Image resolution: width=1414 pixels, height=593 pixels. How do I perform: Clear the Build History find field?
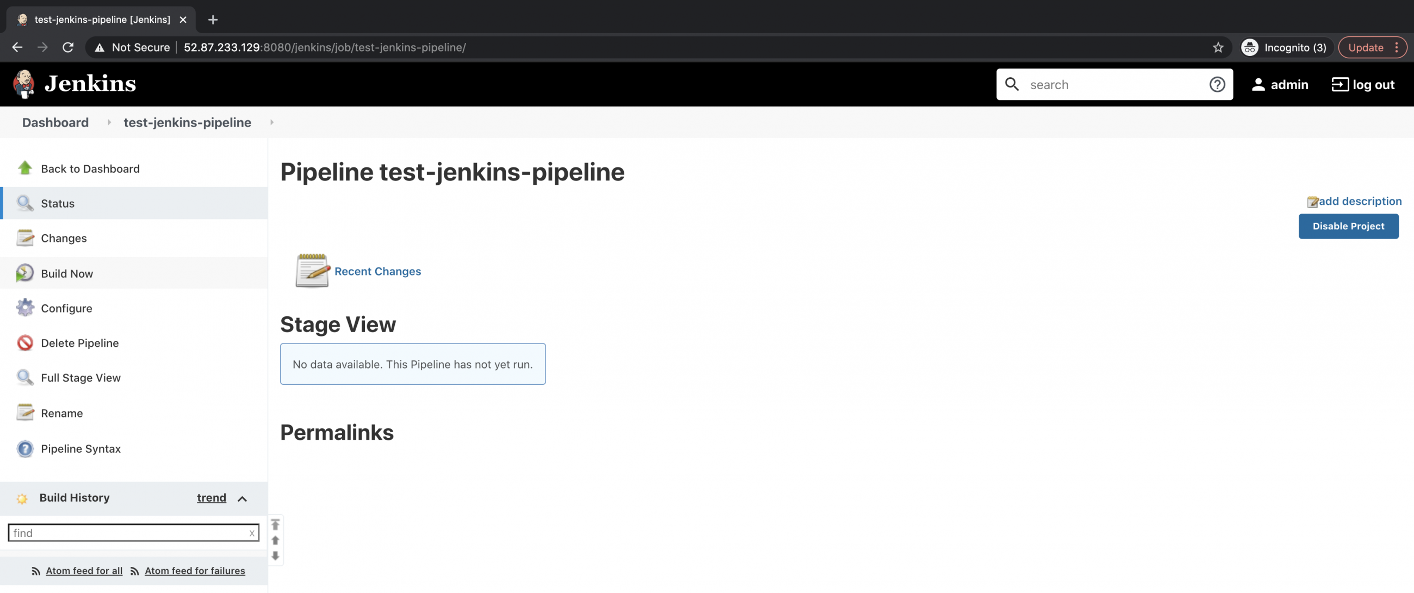click(x=251, y=533)
